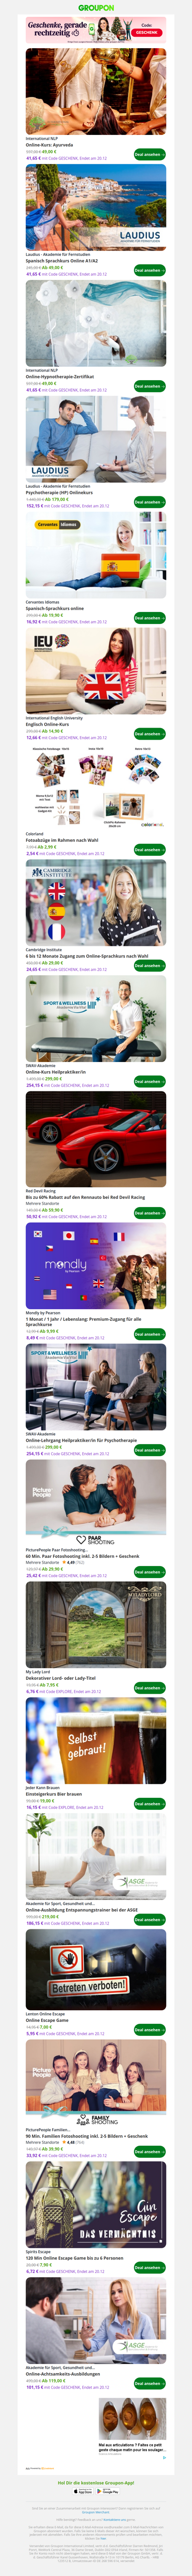Viewport: 192px width, 2576px height.
Task: Click the GESCHENK code button in banner
Action: [147, 33]
